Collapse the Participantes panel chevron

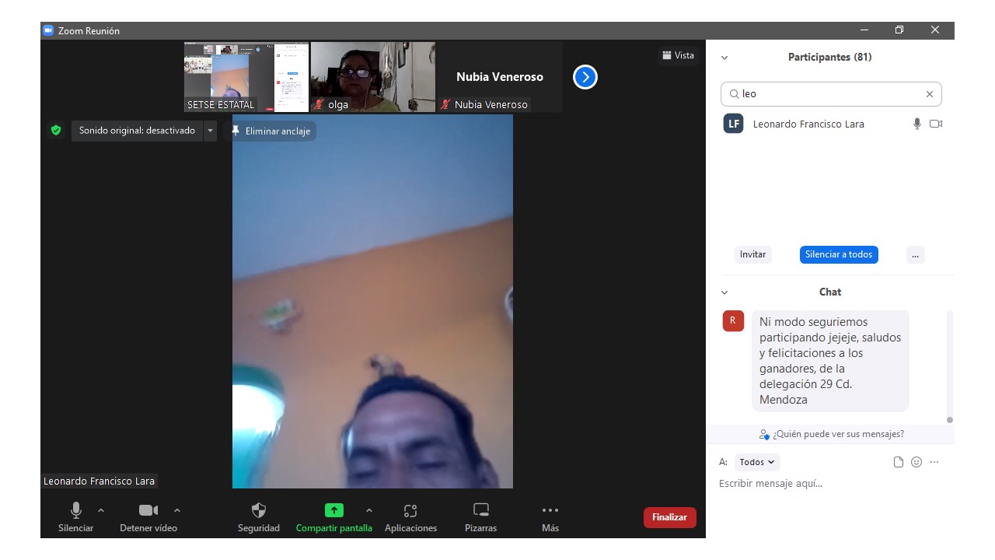(x=724, y=58)
